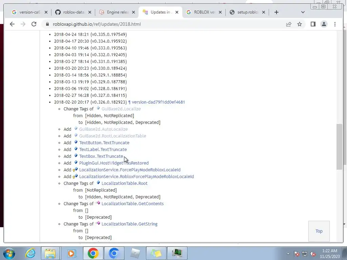Share this page icon
347x260 pixels.
click(x=289, y=24)
